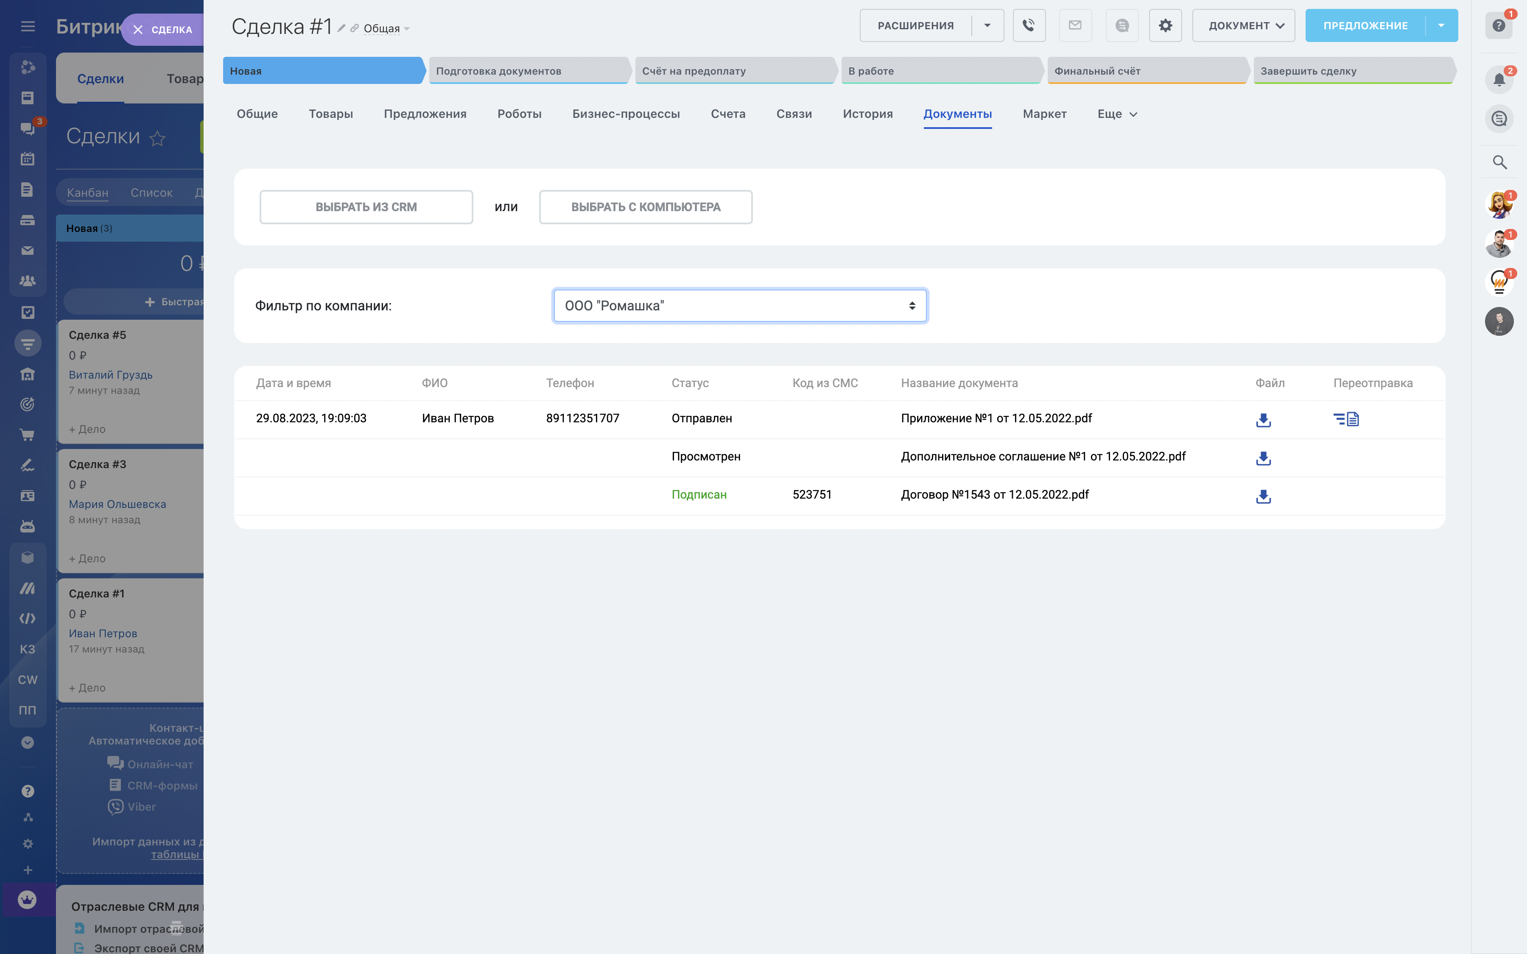The height and width of the screenshot is (954, 1527).
Task: Close the Сделка slider panel
Action: click(138, 30)
